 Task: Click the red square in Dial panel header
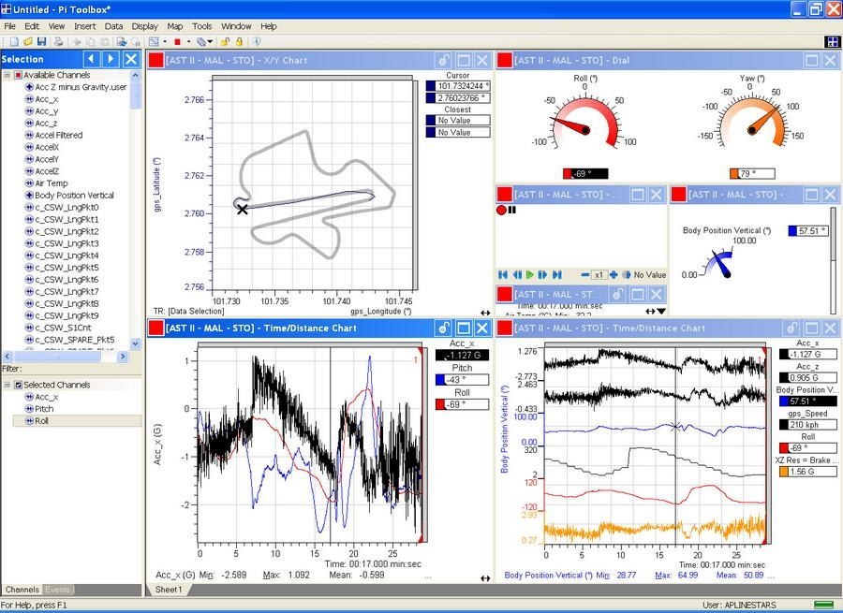click(x=504, y=60)
